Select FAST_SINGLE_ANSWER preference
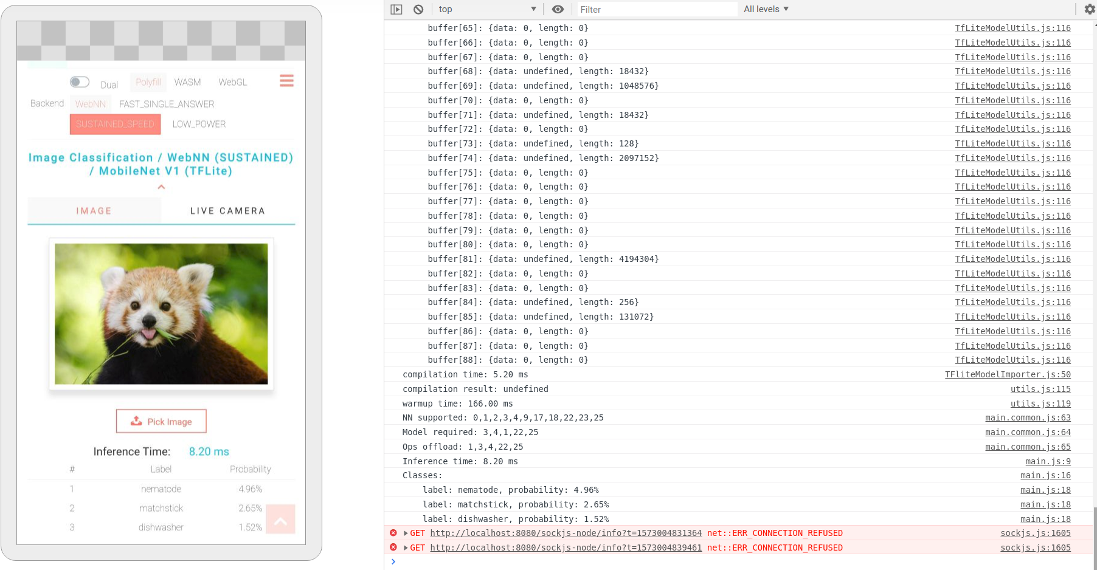This screenshot has width=1097, height=570. coord(167,103)
